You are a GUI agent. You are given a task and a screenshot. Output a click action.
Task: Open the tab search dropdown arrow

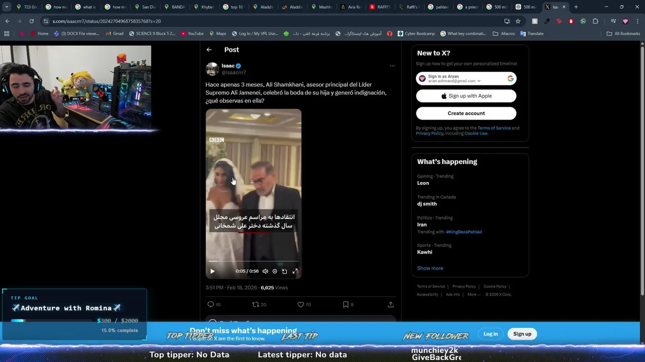coord(7,7)
